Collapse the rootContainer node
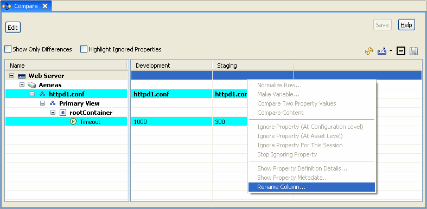Viewport: 427px width, 209px height. [53, 113]
